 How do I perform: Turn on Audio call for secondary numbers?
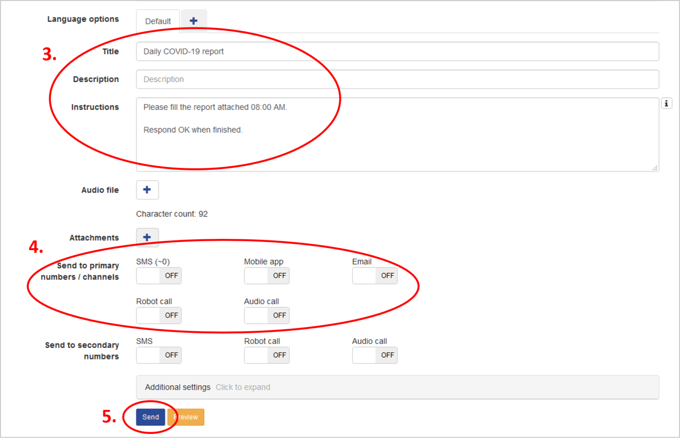[375, 355]
